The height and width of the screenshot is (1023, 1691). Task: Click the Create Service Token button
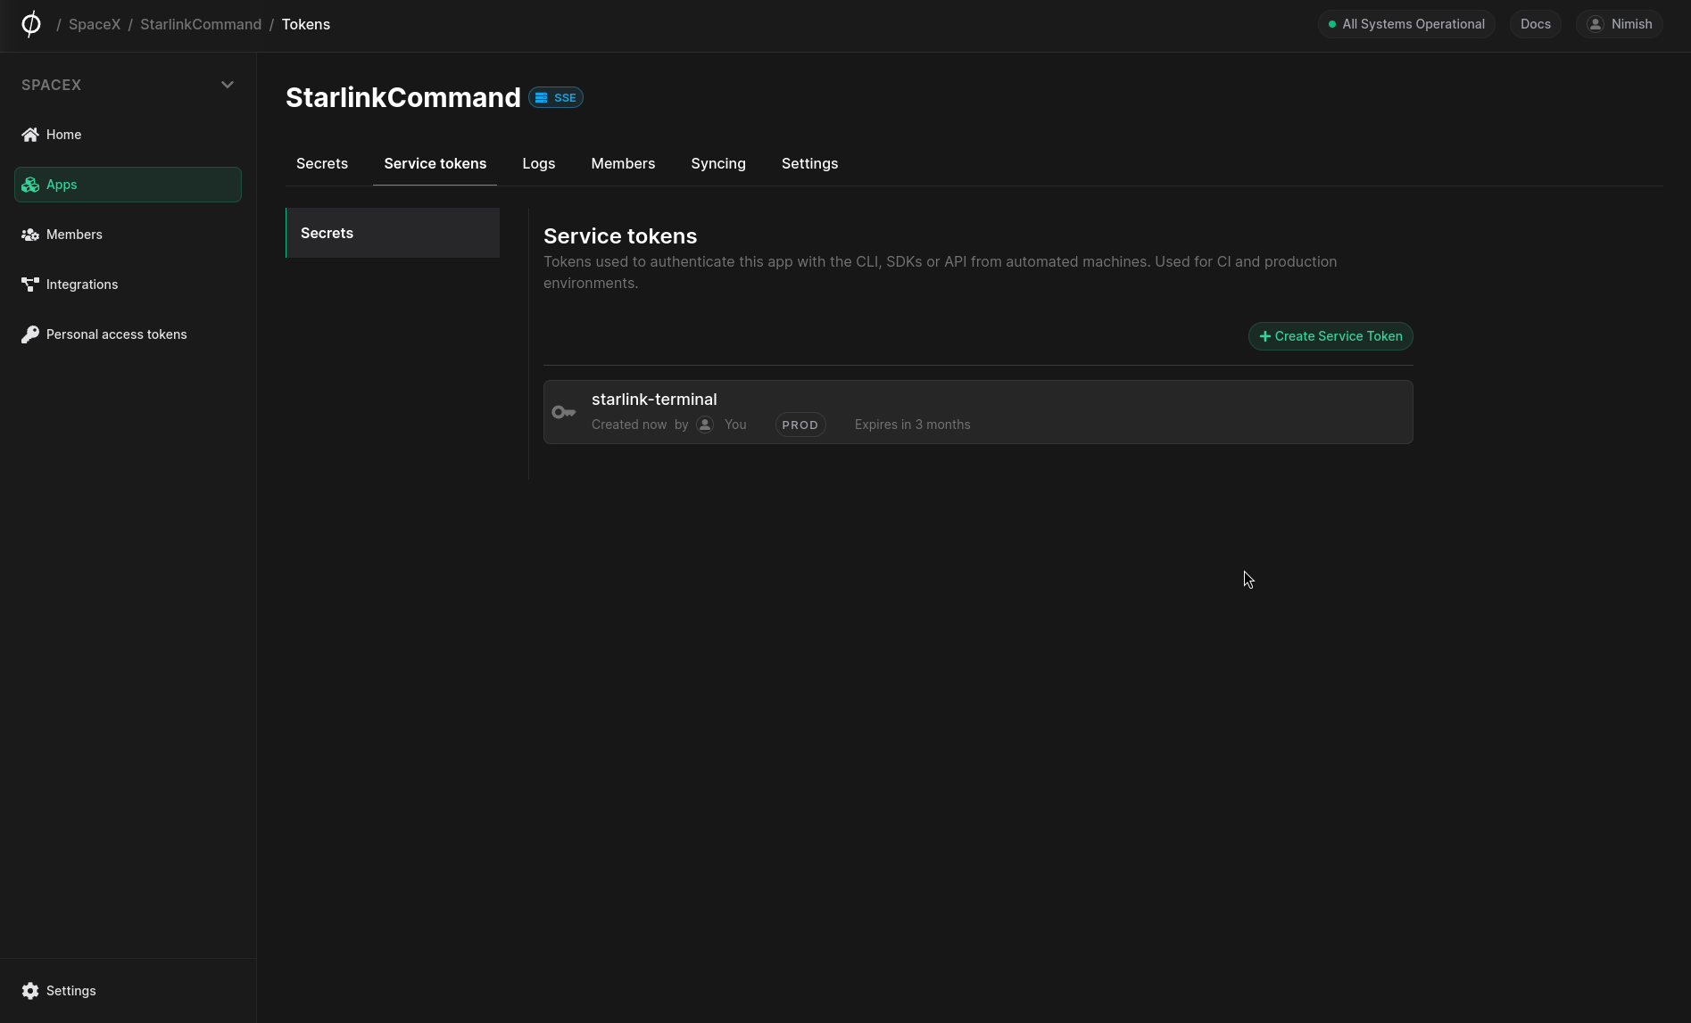(1330, 336)
